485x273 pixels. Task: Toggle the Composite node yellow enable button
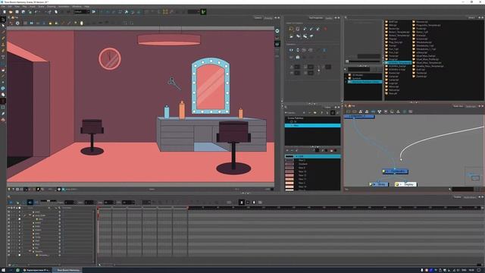tap(384, 171)
